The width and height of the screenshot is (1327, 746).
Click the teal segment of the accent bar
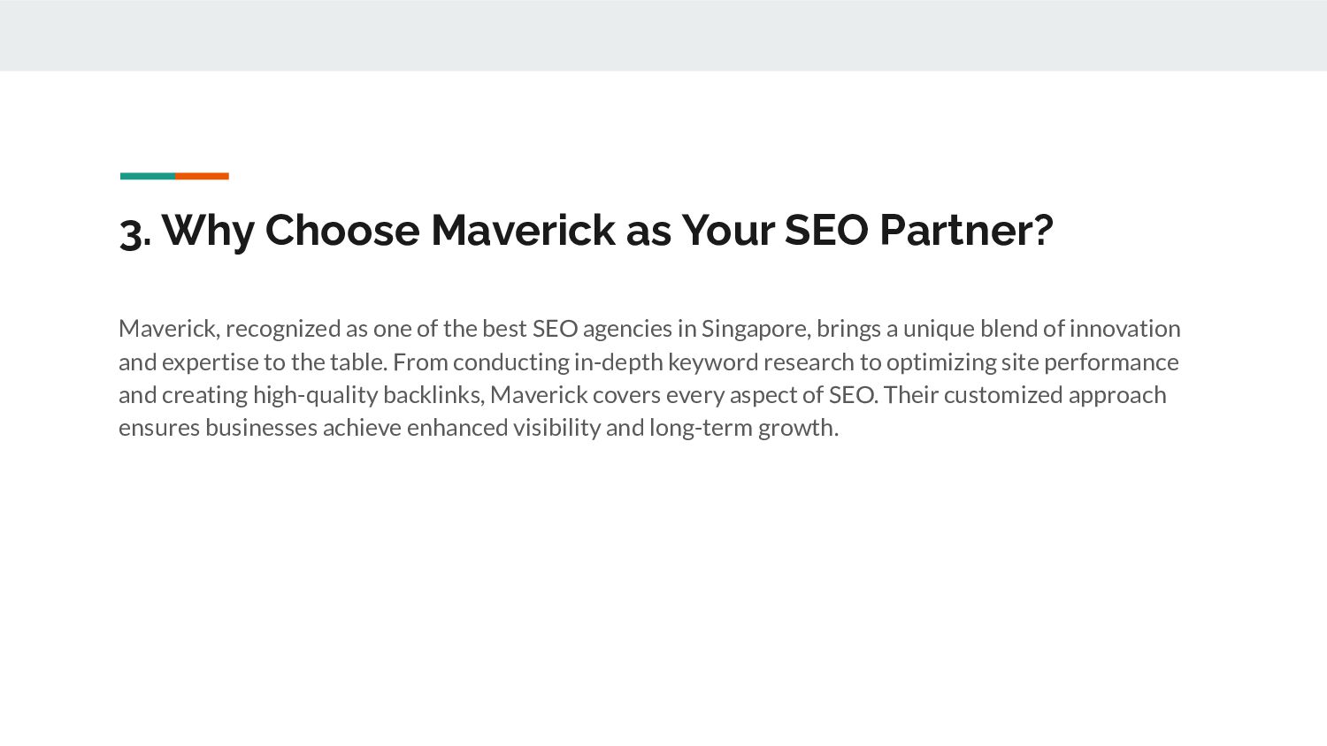tap(148, 176)
